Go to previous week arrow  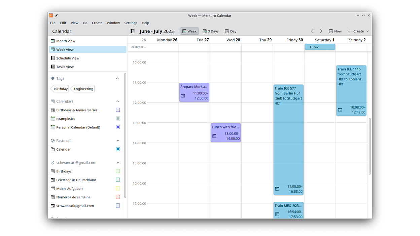pos(312,31)
